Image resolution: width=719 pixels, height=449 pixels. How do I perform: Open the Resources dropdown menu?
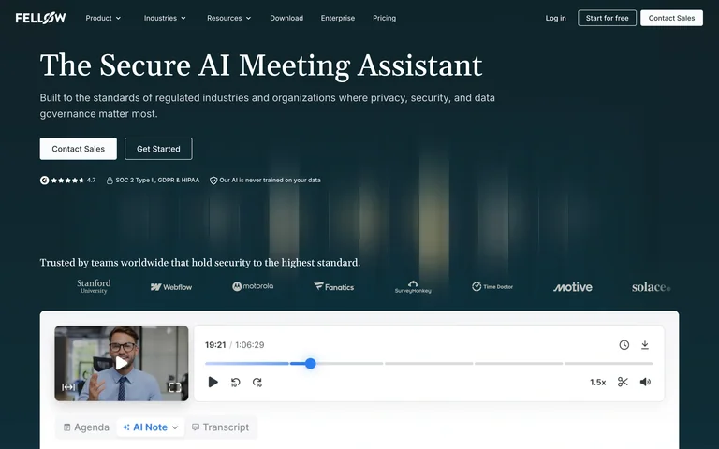[228, 18]
